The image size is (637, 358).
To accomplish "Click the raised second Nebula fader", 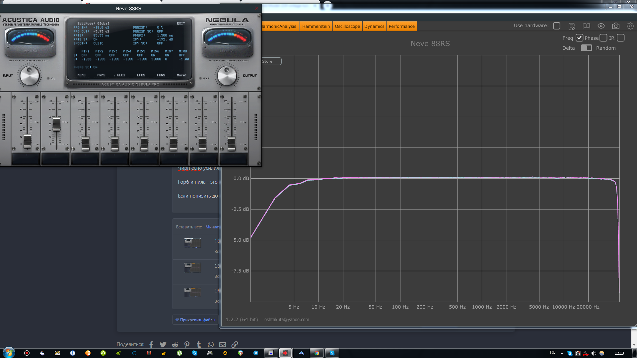I will 57,124.
